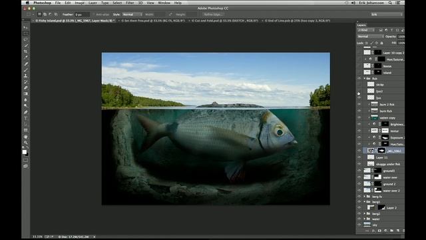Screen dimensions: 426x240
Task: Click Subtract from selection icon in options bar
Action: [x=51, y=14]
